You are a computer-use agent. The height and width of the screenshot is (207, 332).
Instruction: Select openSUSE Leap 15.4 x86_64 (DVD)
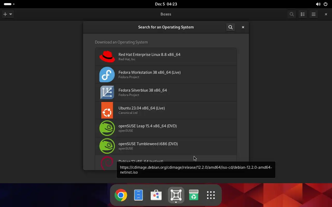coord(166,128)
